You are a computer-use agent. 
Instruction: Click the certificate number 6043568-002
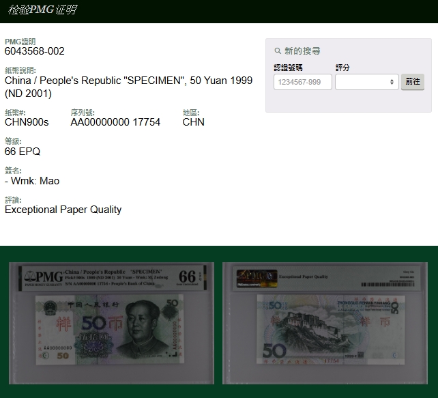pyautogui.click(x=35, y=51)
